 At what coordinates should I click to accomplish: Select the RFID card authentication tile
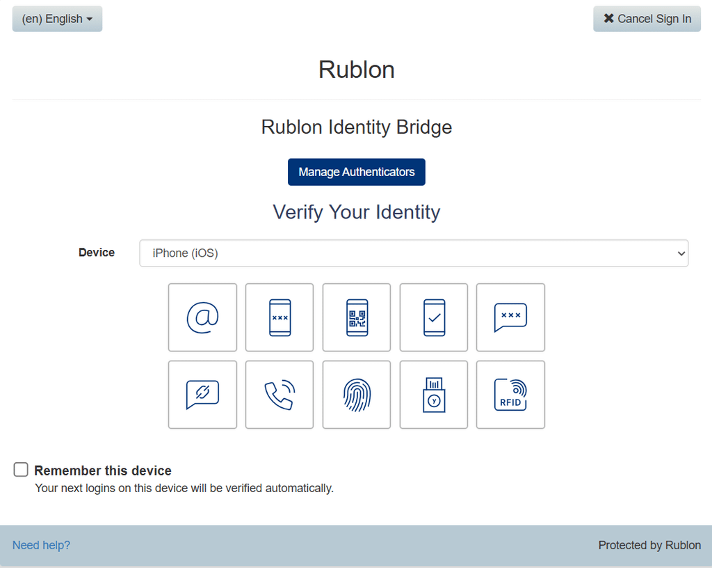click(x=510, y=395)
